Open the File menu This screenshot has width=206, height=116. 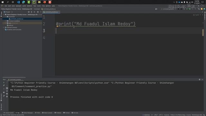point(6,6)
